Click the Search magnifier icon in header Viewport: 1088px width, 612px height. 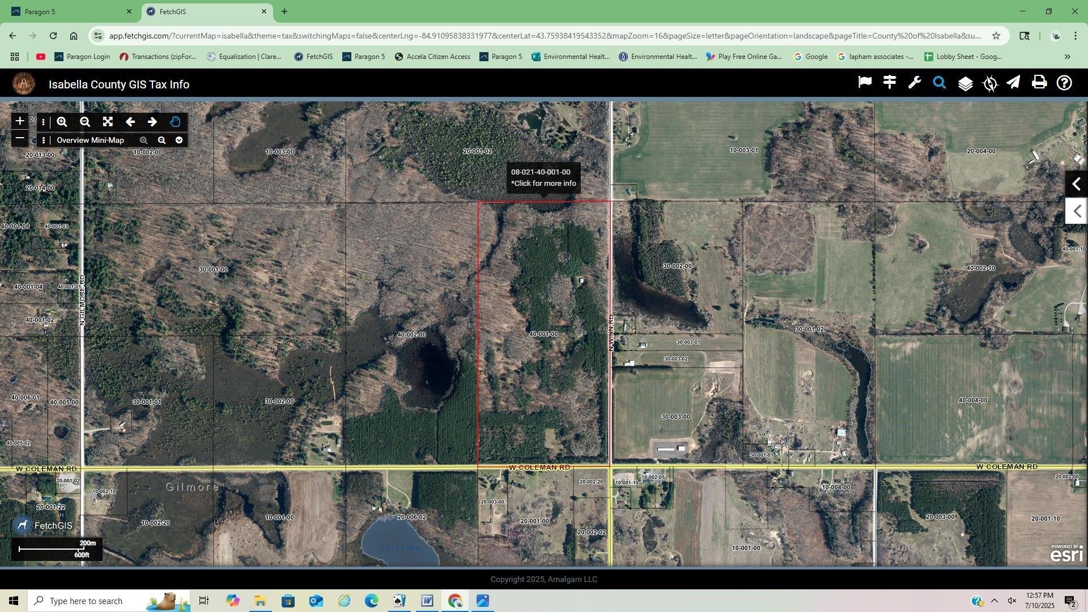pos(940,83)
